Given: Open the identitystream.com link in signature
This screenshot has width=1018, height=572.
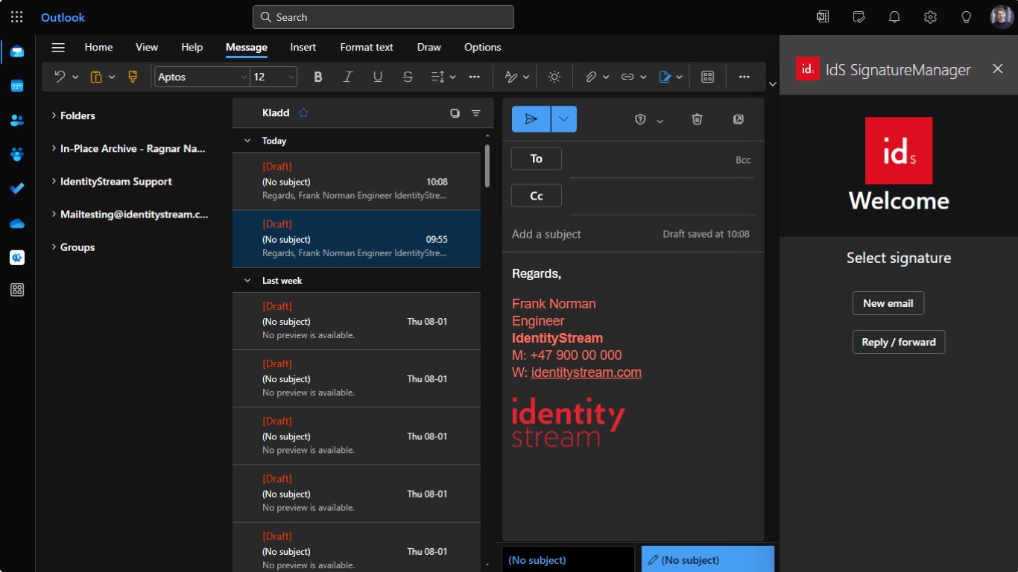Looking at the screenshot, I should pyautogui.click(x=587, y=372).
